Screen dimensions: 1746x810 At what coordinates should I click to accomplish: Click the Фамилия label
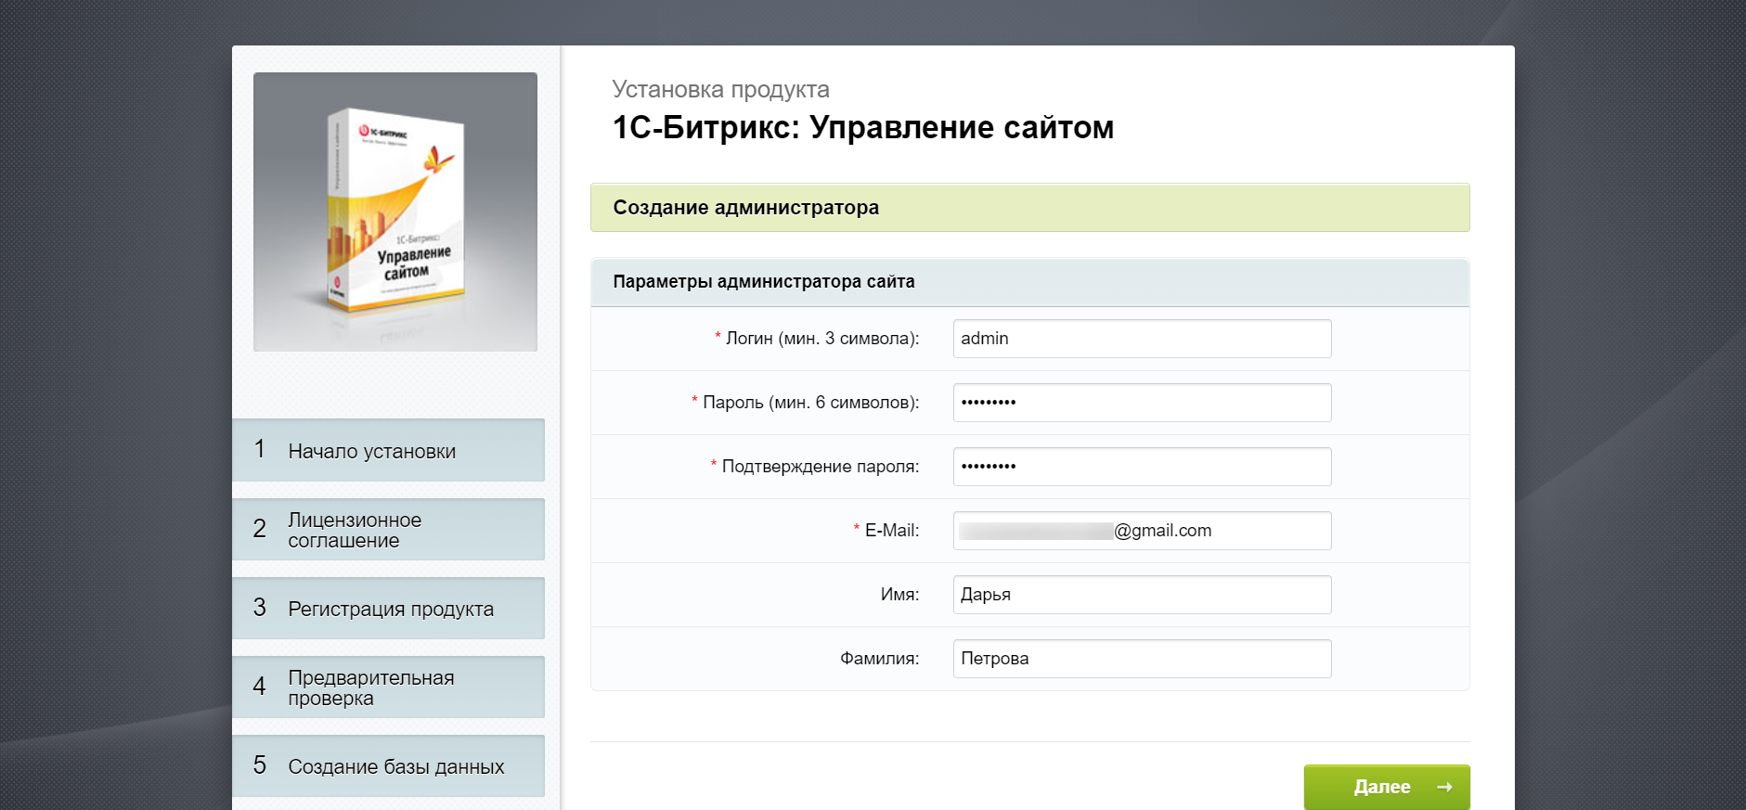(879, 659)
